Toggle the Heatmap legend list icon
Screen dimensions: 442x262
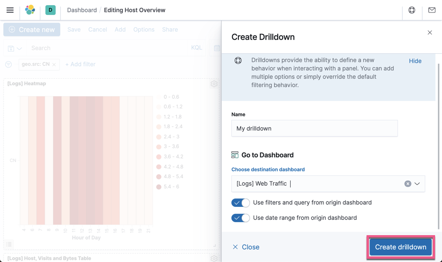point(9,244)
